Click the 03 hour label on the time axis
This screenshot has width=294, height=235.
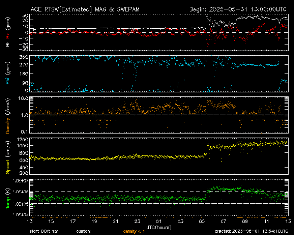[x=180, y=221]
